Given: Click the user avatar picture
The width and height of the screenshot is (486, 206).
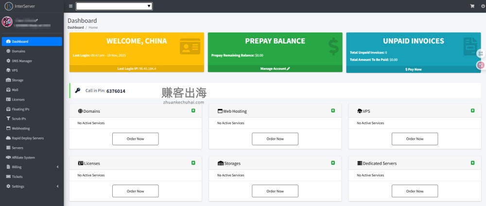Looking at the screenshot, I should tap(7, 22).
